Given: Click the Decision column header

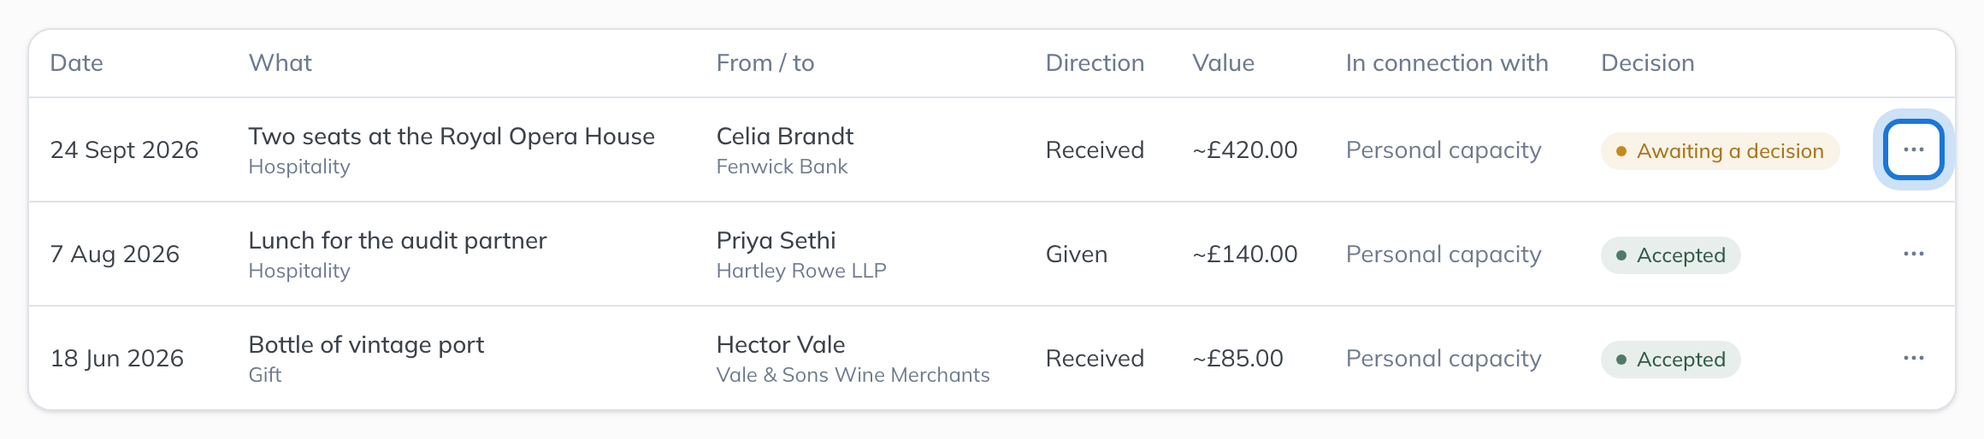Looking at the screenshot, I should 1648,63.
